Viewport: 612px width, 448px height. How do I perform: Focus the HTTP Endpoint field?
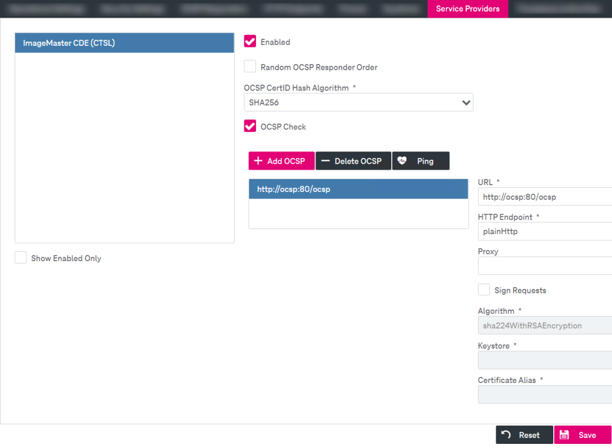(x=544, y=231)
